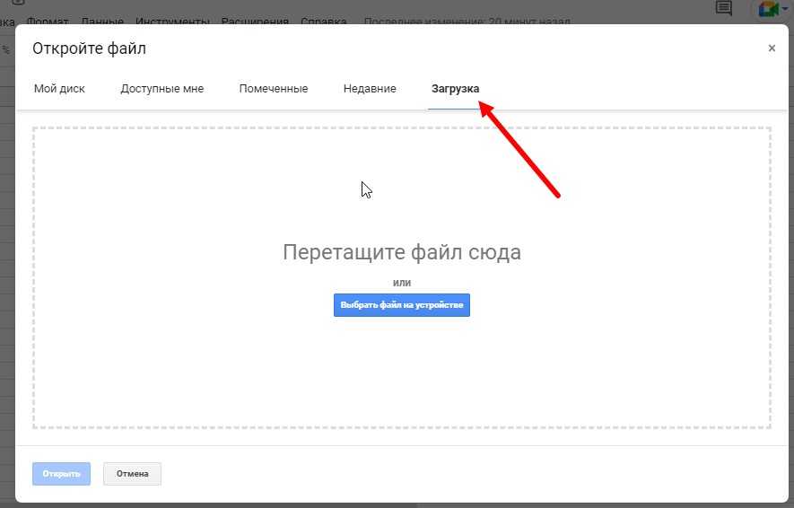Click the percent format toolbar icon
Viewport: 794px width, 508px height.
pyautogui.click(x=5, y=50)
